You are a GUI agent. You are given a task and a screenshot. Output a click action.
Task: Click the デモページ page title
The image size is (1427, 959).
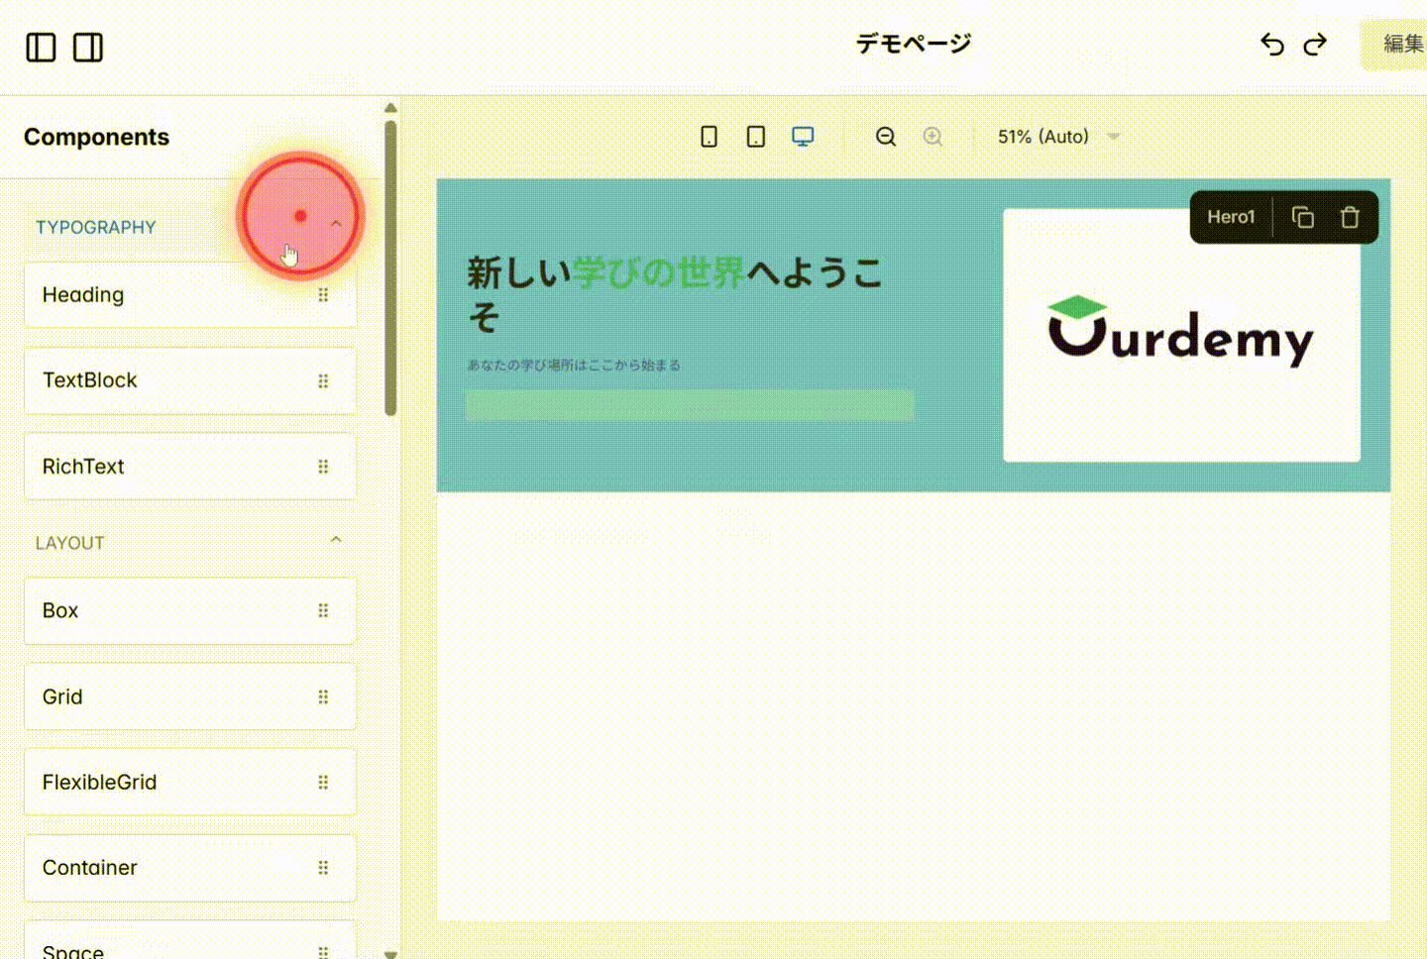click(x=913, y=44)
